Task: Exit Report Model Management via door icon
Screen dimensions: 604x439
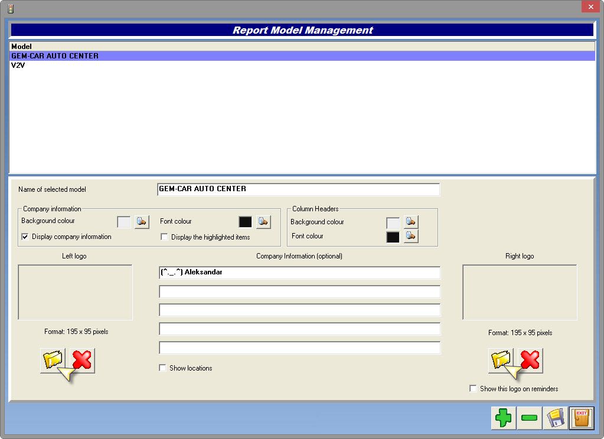Action: (x=582, y=418)
